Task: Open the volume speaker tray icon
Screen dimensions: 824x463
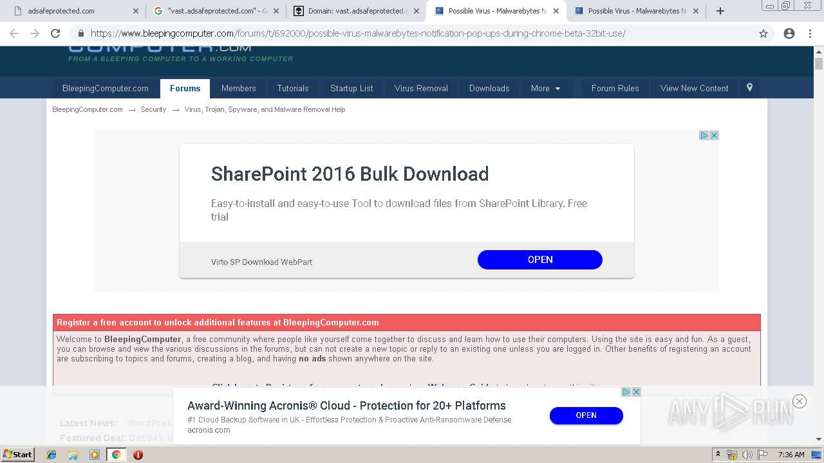Action: (x=747, y=455)
